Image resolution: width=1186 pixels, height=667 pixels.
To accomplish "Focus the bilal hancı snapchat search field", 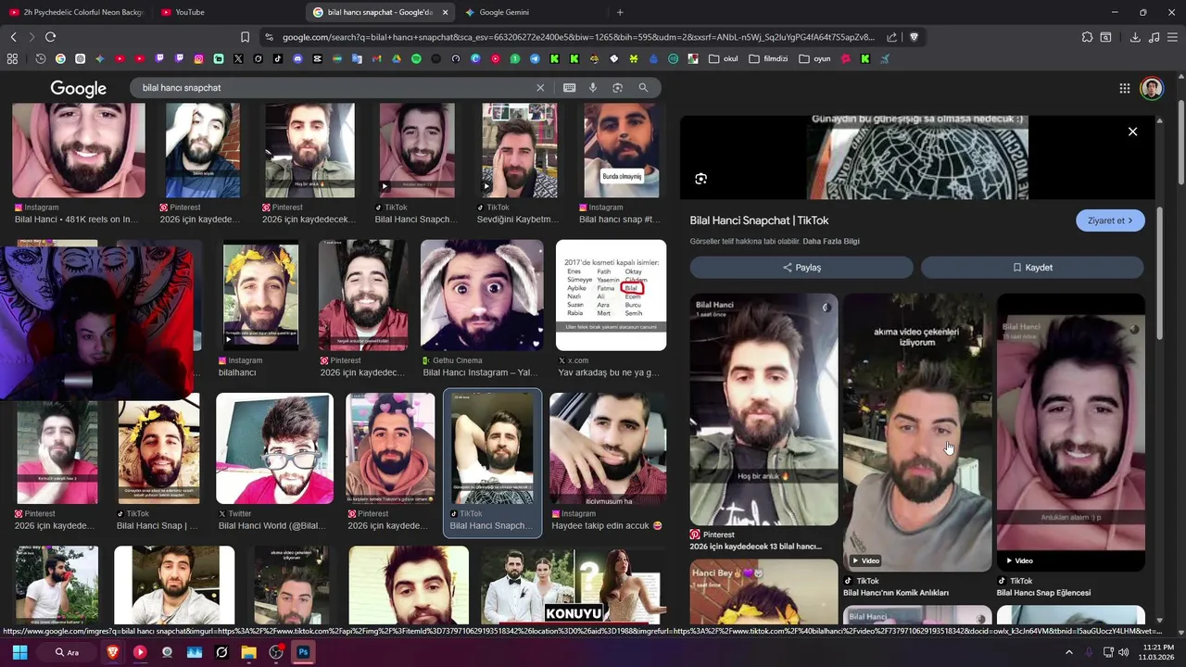I will click(334, 88).
